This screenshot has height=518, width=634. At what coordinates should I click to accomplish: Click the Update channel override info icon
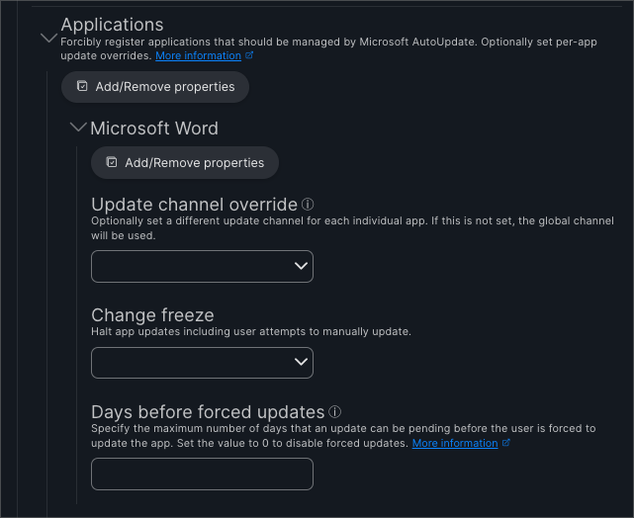[x=308, y=205]
